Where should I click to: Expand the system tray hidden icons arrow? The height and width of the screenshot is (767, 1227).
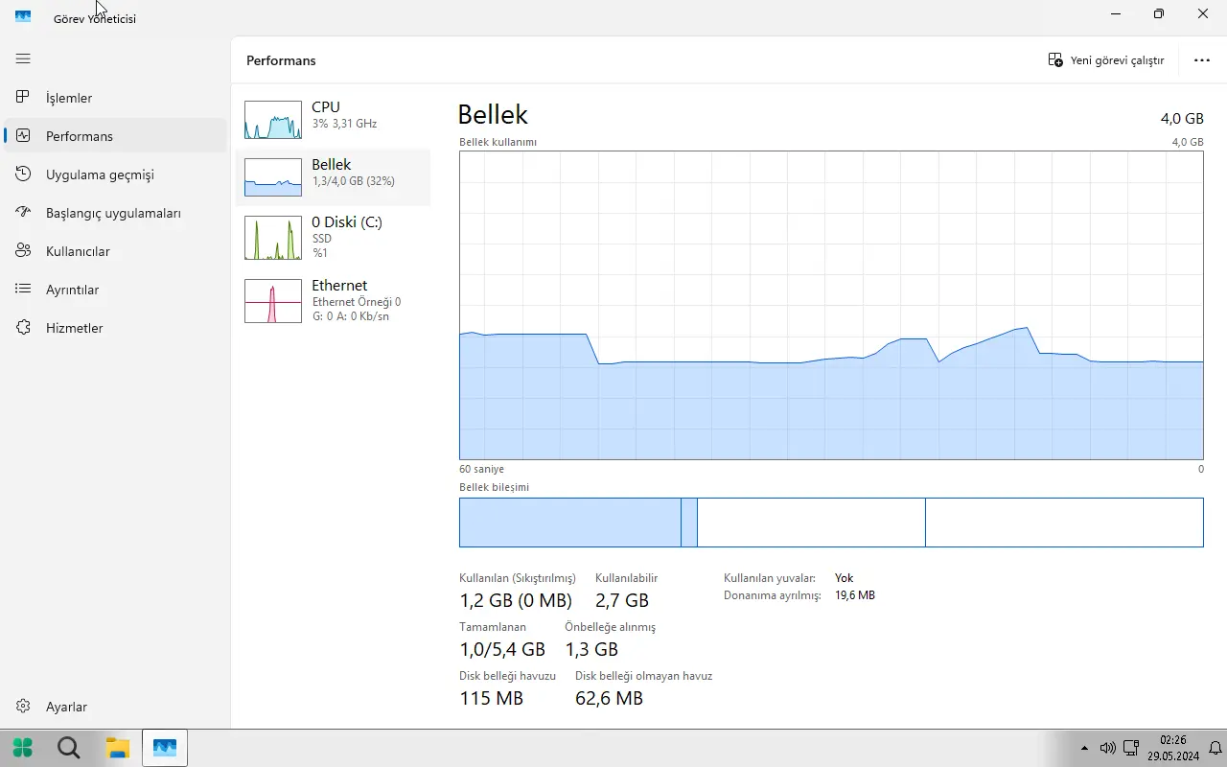tap(1084, 748)
